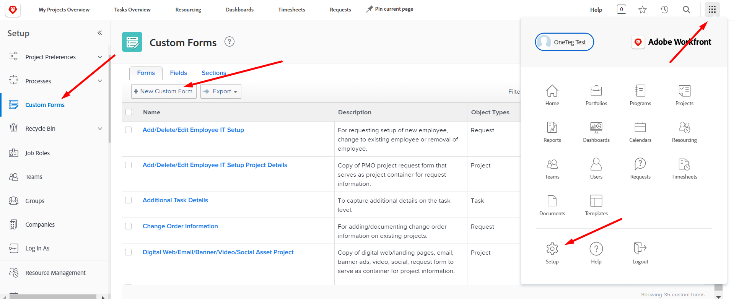Open Digital Web/Email/Banner/Video/Social Asset Project form
This screenshot has height=299, width=734.
(218, 252)
